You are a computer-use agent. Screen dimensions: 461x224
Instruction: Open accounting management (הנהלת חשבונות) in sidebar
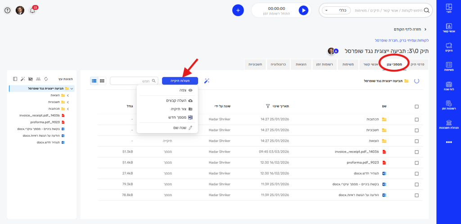(x=448, y=124)
